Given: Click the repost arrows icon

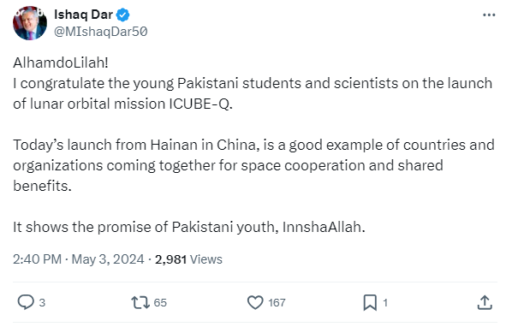Looking at the screenshot, I should [x=140, y=302].
